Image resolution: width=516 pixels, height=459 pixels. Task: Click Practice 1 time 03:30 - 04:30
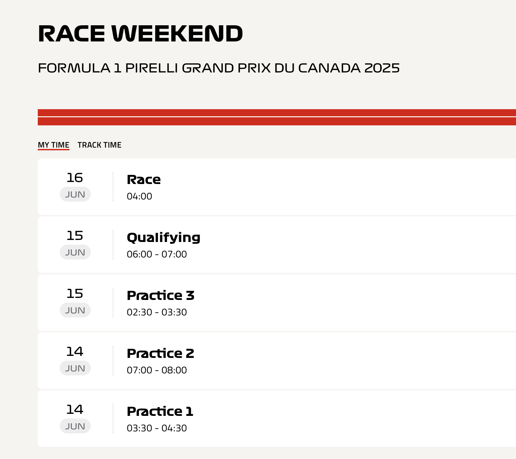click(157, 428)
